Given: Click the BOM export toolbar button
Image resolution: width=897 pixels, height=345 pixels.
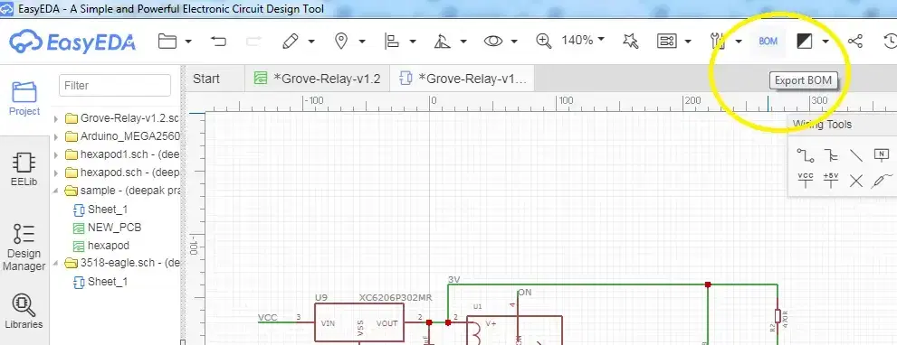Looking at the screenshot, I should [x=768, y=42].
